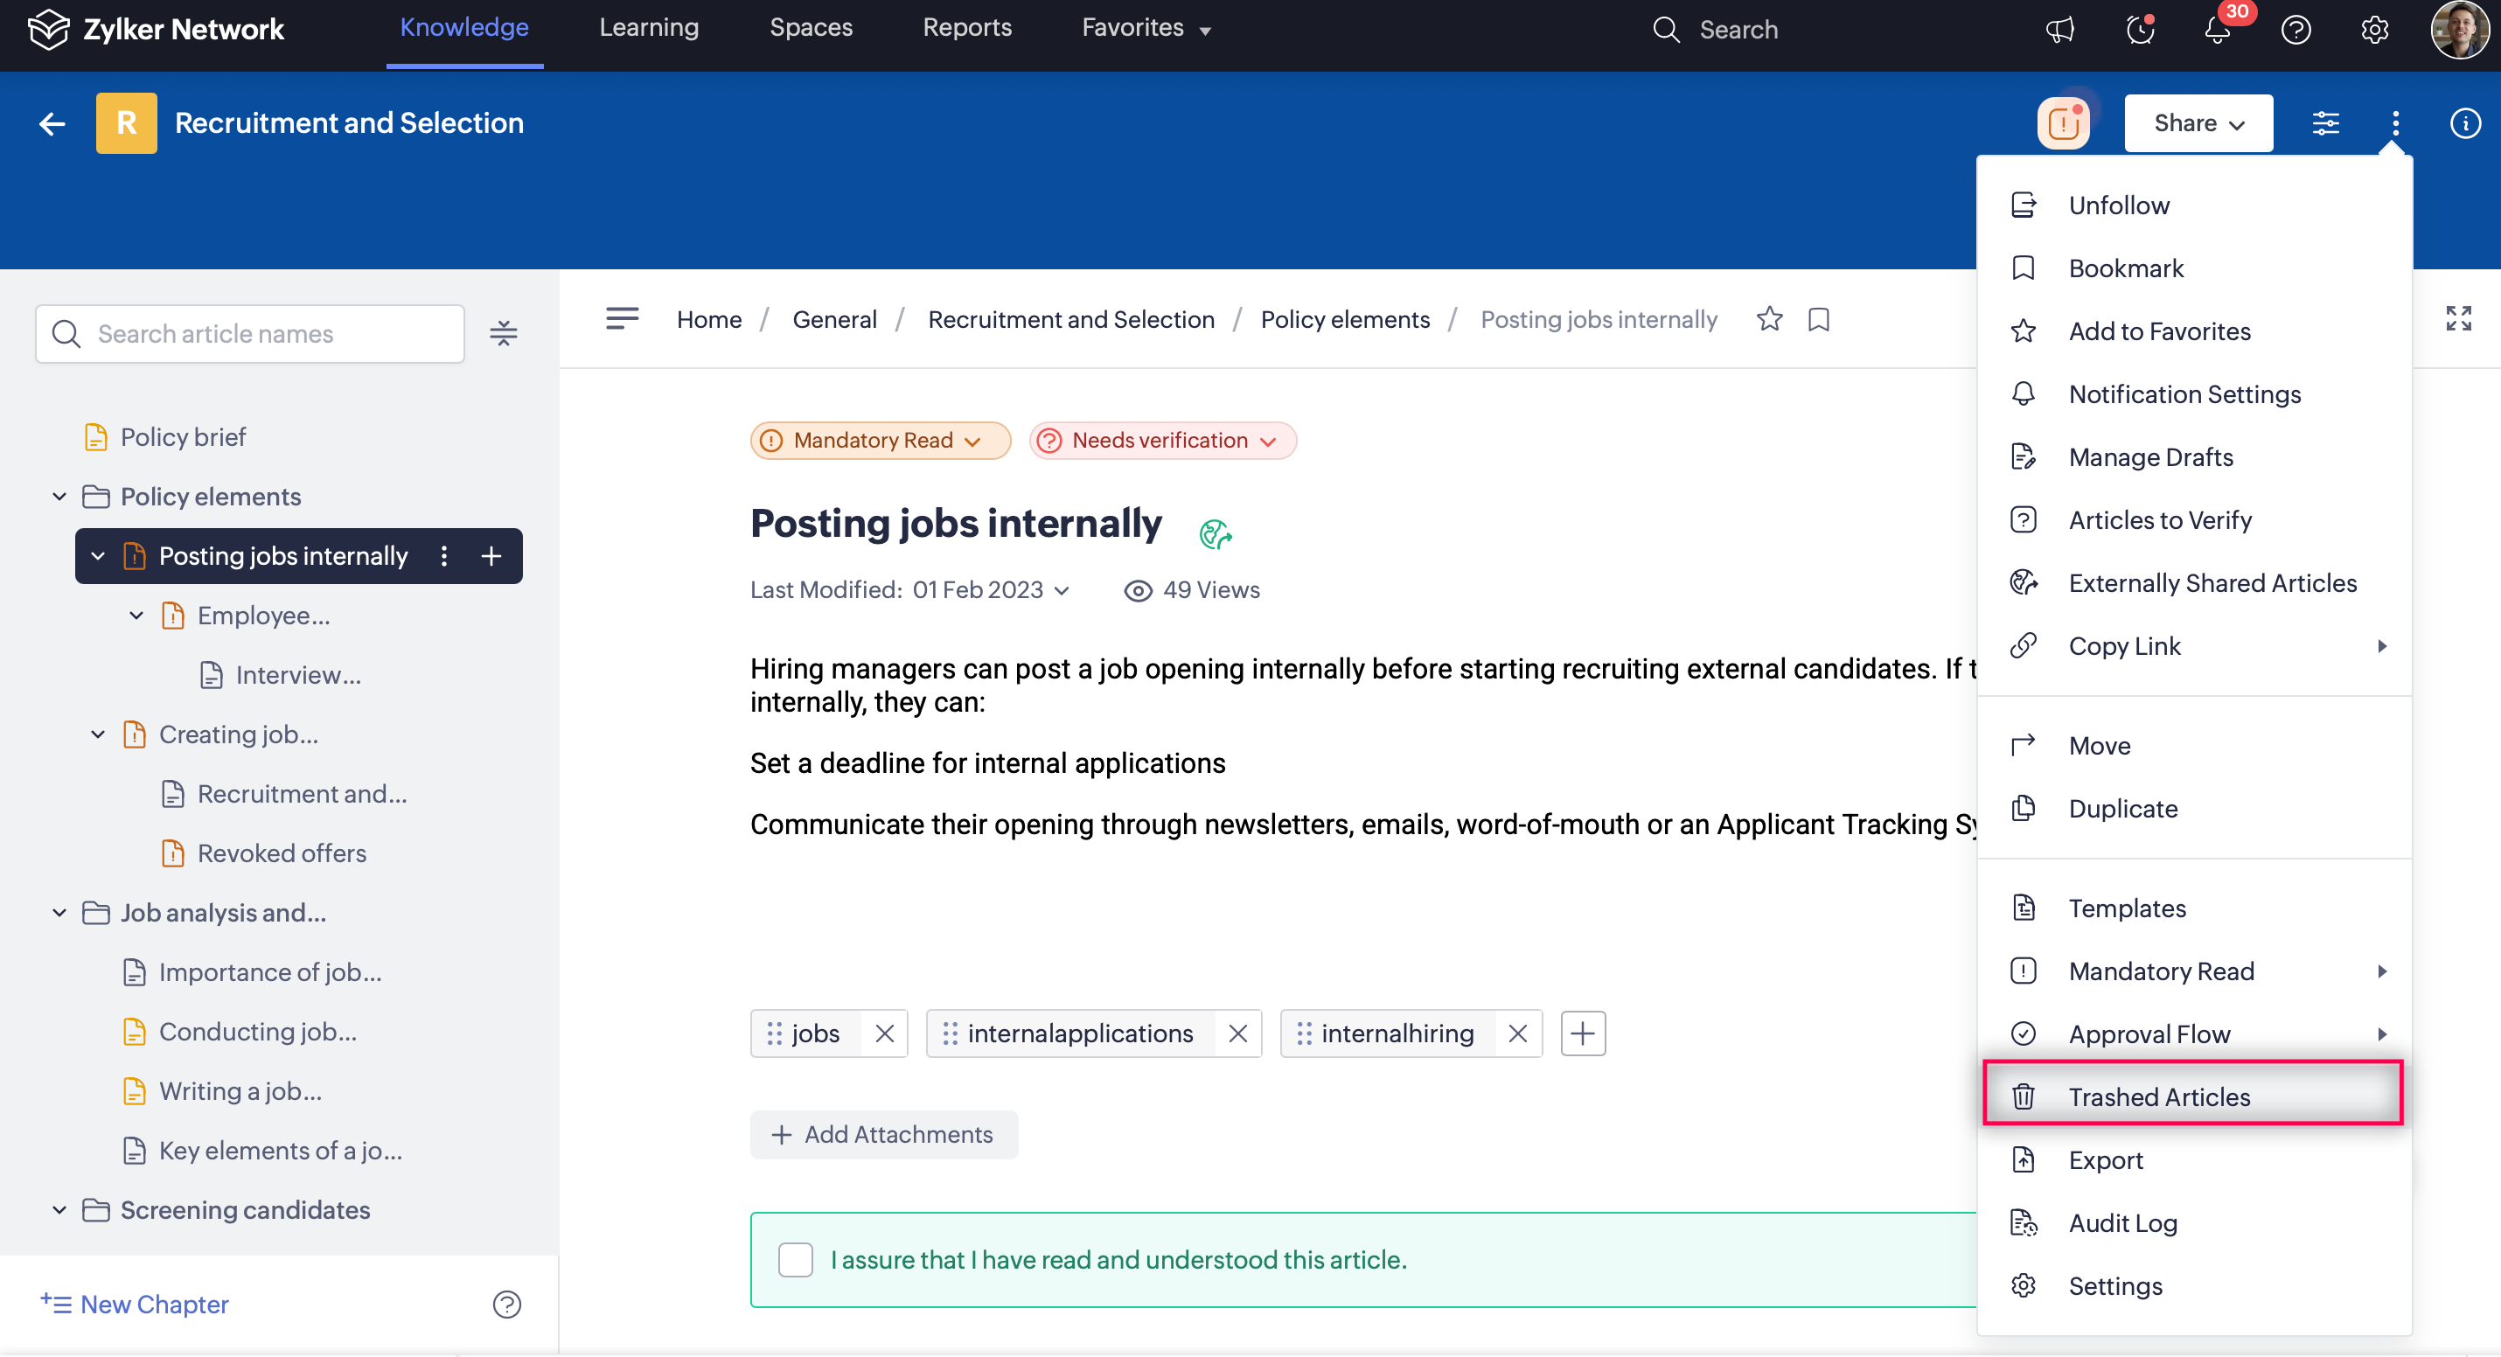Remove the internalhiring tag
The width and height of the screenshot is (2501, 1357).
[1517, 1033]
